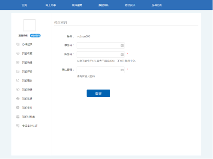Submit the form with 提交 button
This screenshot has height=159, width=213.
coord(99,93)
